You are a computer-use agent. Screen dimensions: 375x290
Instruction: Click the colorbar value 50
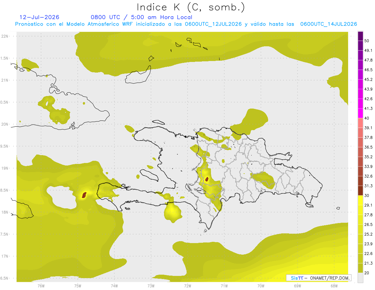click(367, 41)
